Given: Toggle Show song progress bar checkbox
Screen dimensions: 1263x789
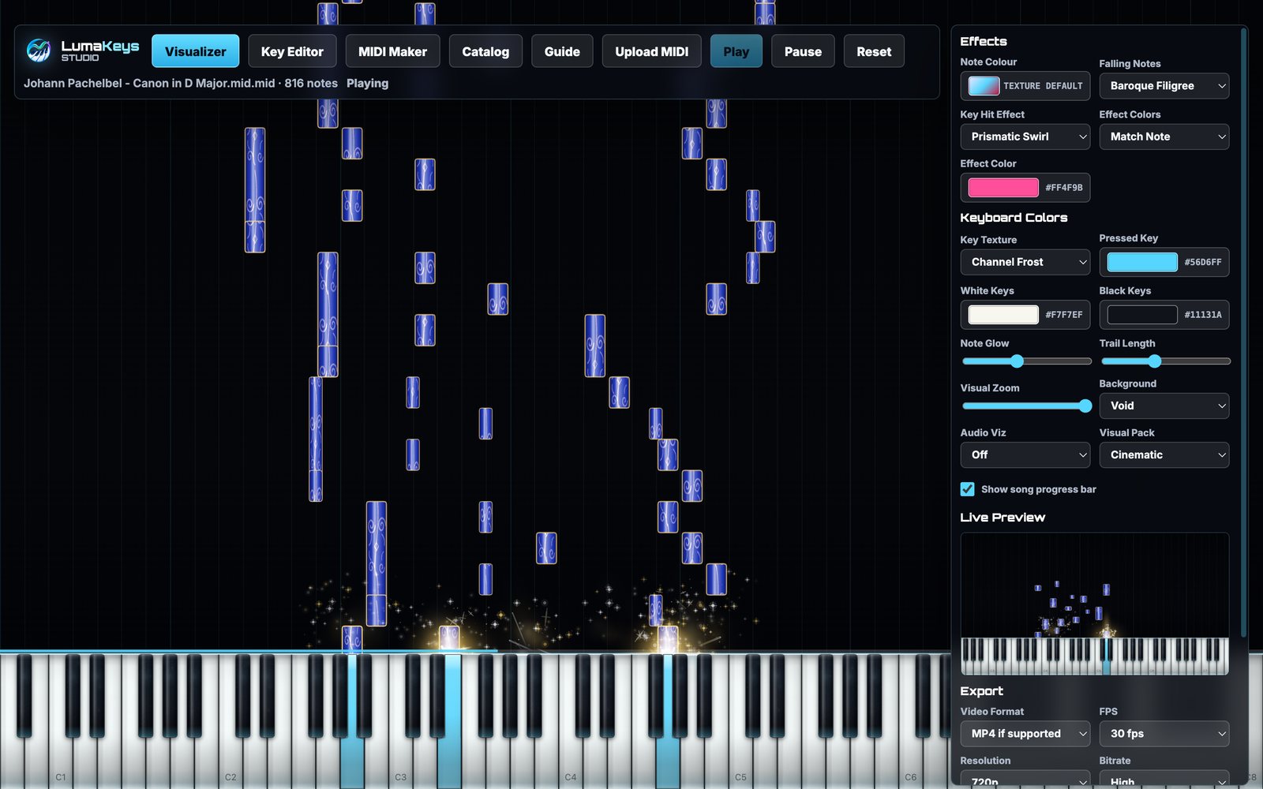Looking at the screenshot, I should [967, 489].
